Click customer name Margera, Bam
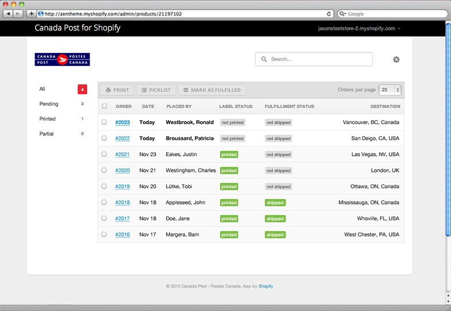Image resolution: width=451 pixels, height=311 pixels. click(x=182, y=235)
